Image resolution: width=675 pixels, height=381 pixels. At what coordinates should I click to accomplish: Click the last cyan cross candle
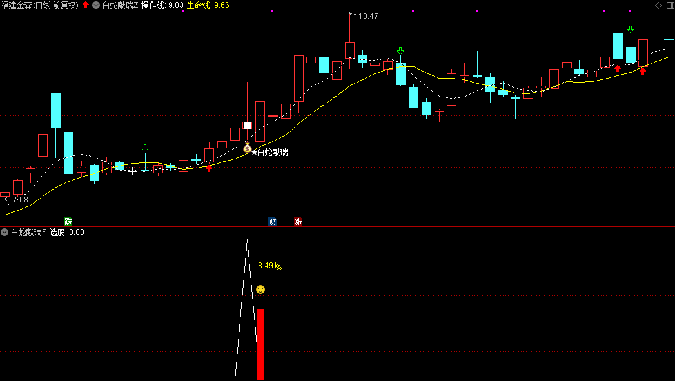click(669, 40)
